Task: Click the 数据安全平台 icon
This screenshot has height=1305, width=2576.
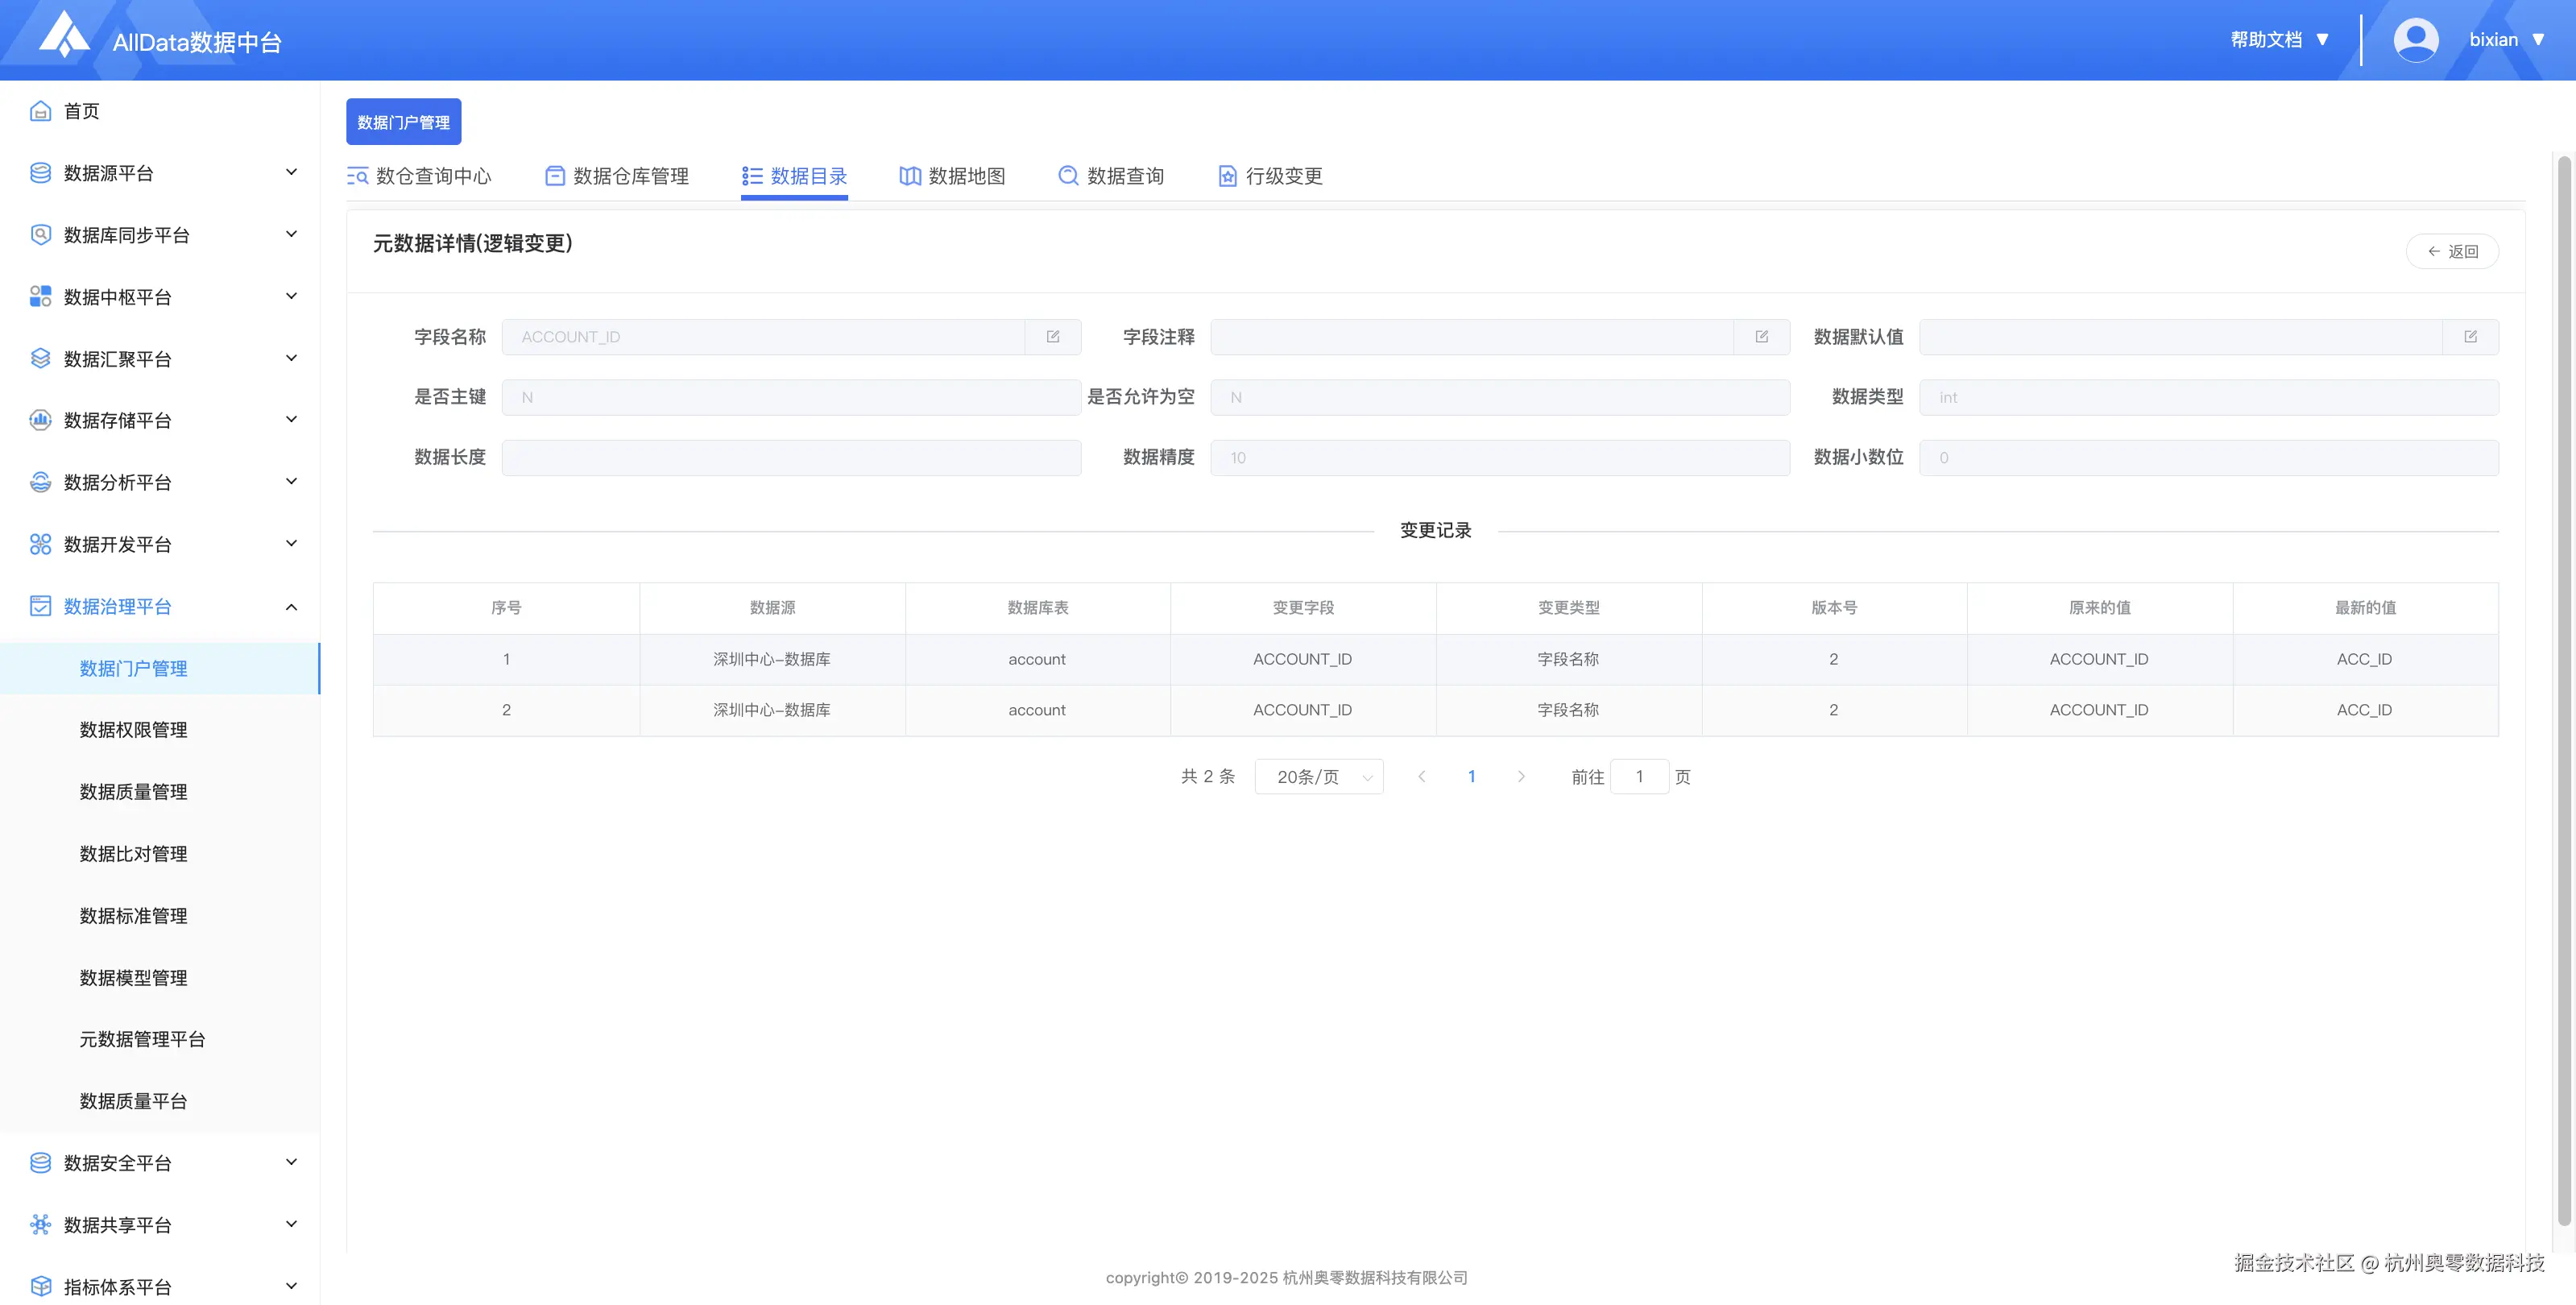Action: tap(40, 1163)
